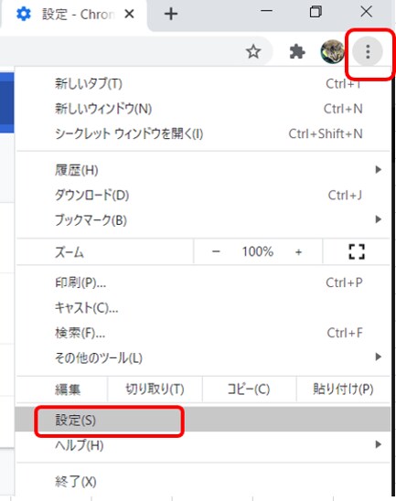Image resolution: width=396 pixels, height=501 pixels.
Task: Choose 終了(X) to quit Chrome
Action: click(203, 481)
